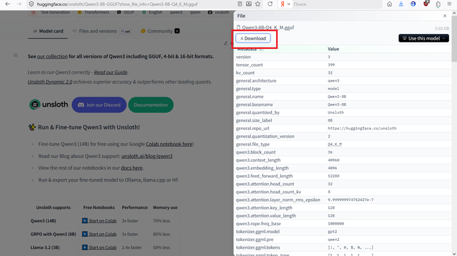
Task: Close the File info panel
Action: [445, 16]
